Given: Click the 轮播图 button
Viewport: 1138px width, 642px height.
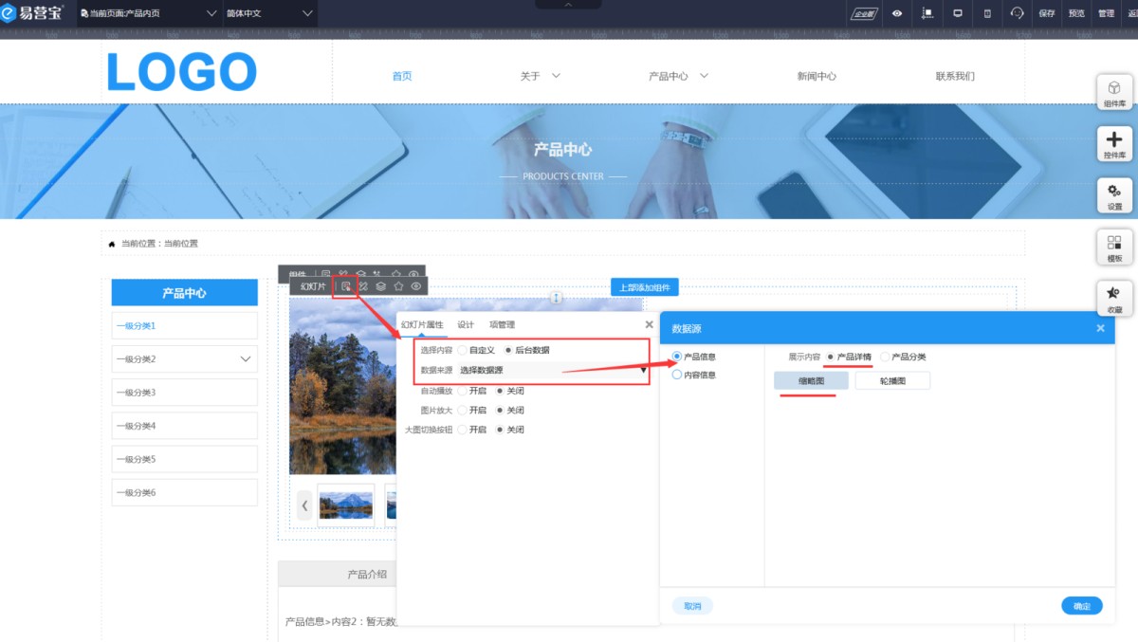Looking at the screenshot, I should click(x=892, y=380).
